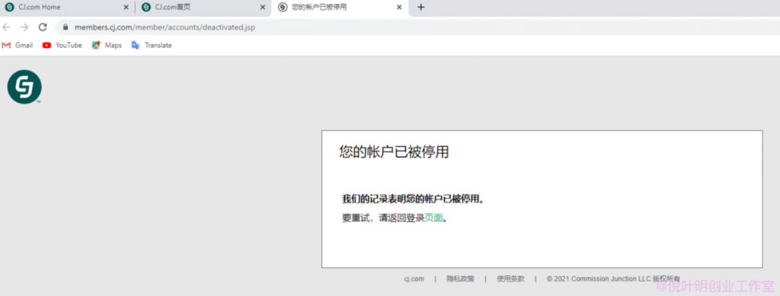The image size is (780, 296).
Task: Open 隐私政策 privacy policy link
Action: coord(460,279)
